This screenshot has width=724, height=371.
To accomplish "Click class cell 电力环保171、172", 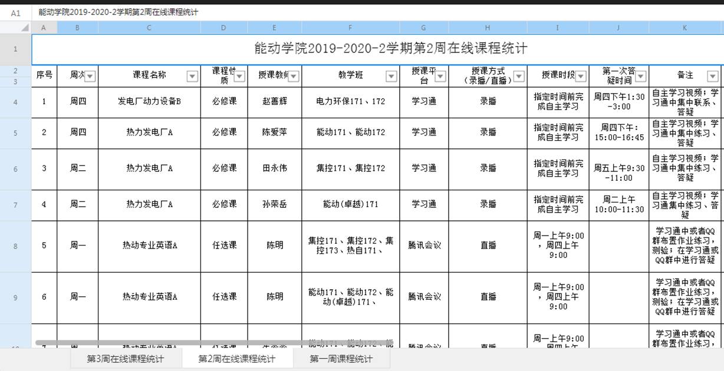I will tap(351, 101).
